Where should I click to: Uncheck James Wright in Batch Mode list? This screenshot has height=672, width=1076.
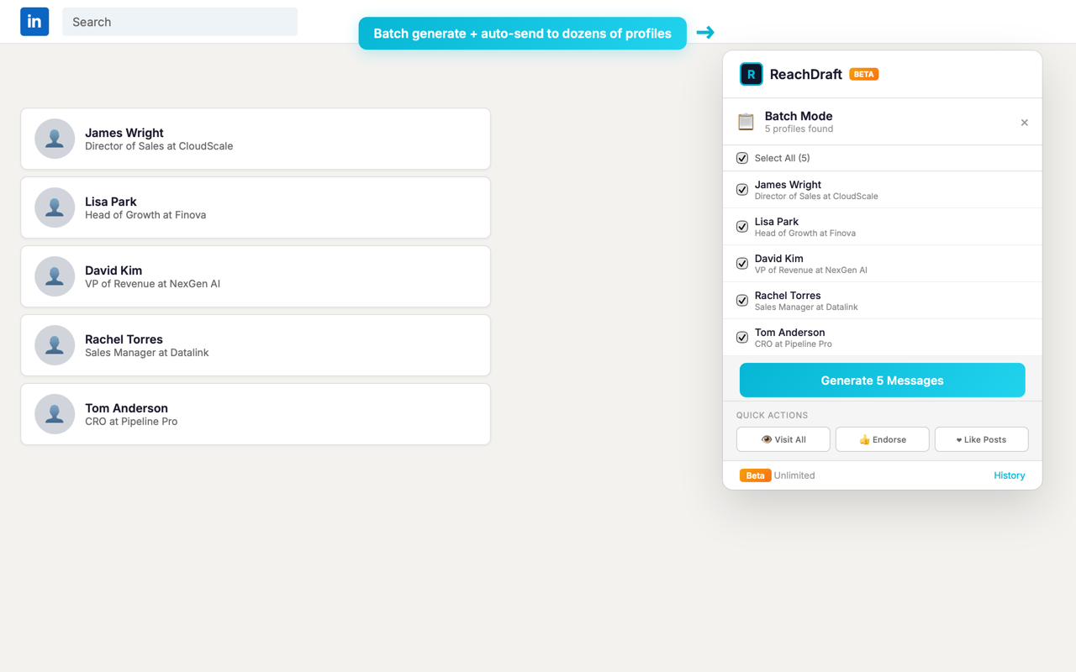(x=742, y=190)
